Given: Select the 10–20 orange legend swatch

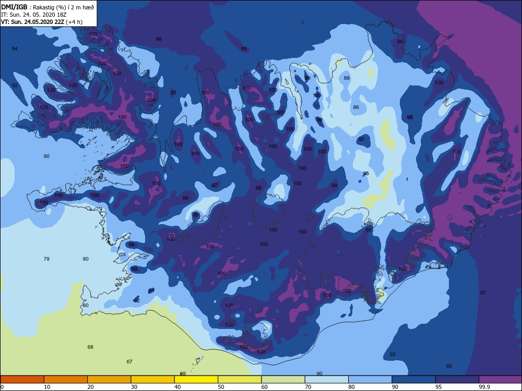Looking at the screenshot, I should click(x=66, y=380).
